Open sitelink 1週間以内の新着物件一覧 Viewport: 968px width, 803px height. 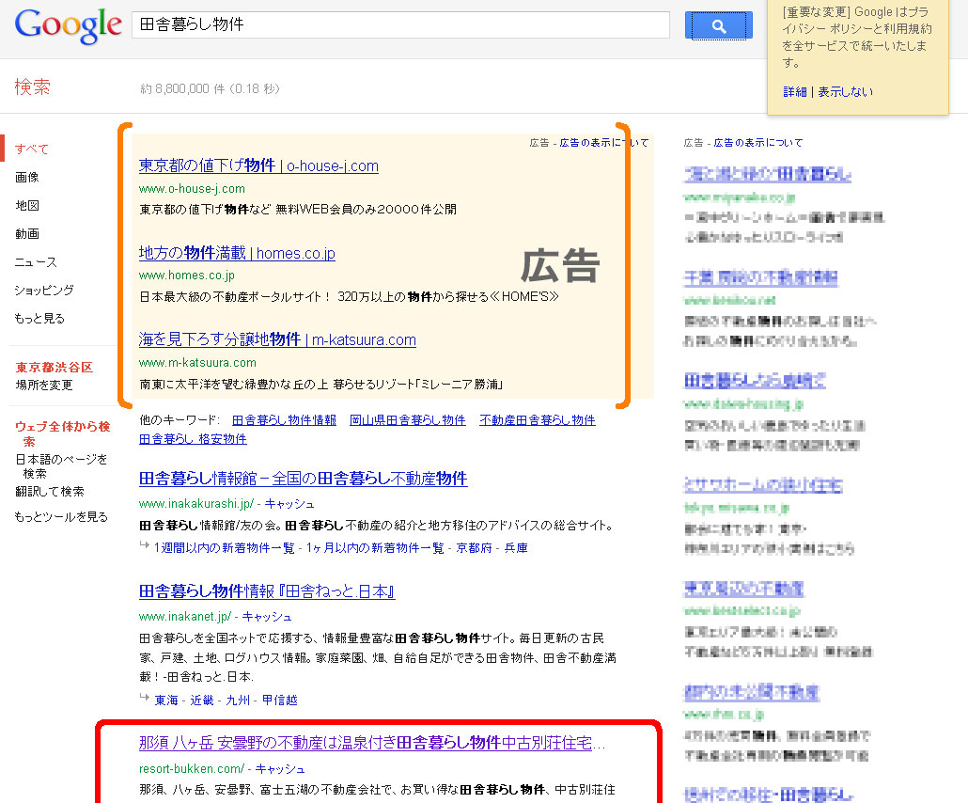point(224,548)
